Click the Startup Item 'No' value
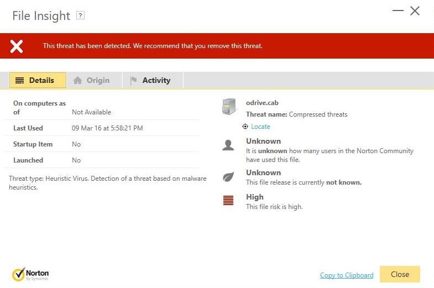This screenshot has width=434, height=288. (x=76, y=144)
